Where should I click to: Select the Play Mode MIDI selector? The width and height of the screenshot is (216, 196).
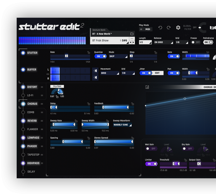146,29
